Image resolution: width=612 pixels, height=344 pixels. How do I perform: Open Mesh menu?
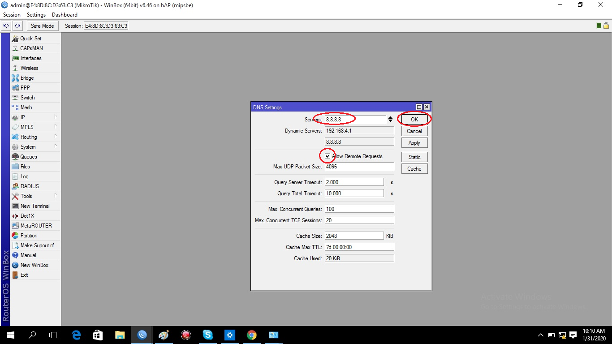click(35, 107)
